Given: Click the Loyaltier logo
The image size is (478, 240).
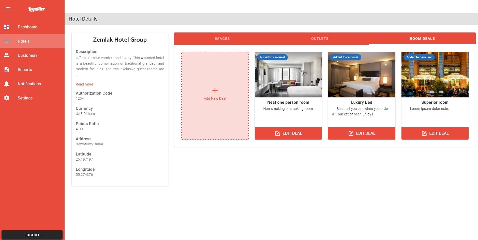Looking at the screenshot, I should [x=36, y=9].
